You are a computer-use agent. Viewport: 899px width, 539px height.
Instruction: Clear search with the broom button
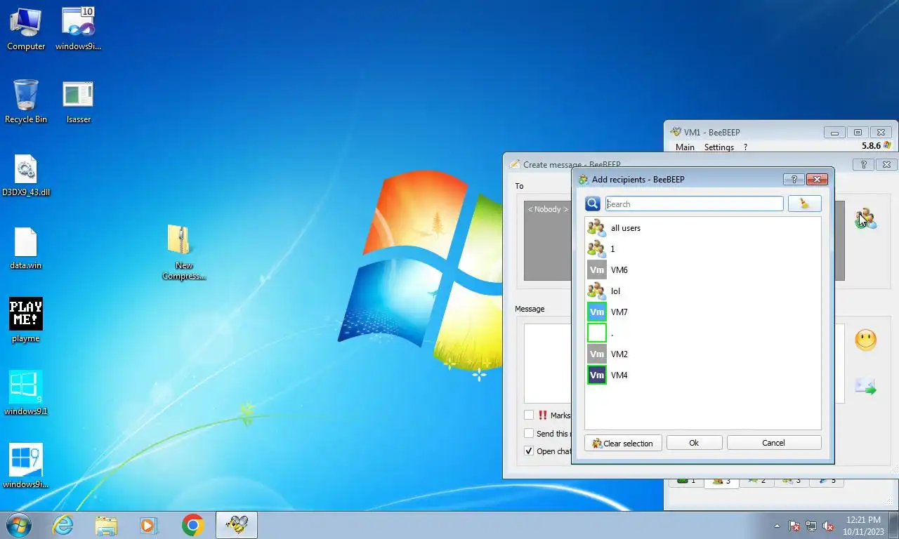pos(804,204)
